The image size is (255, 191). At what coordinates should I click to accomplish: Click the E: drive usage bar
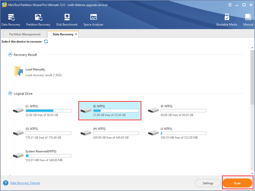(x=116, y=111)
